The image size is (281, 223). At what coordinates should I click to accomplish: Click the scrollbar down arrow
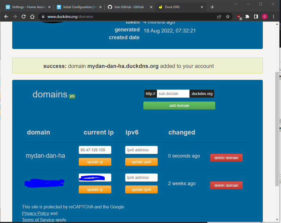(x=277, y=219)
